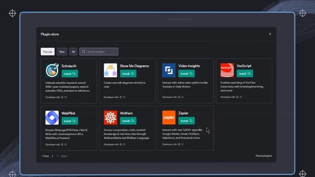
Task: Select the Popular filter tab
Action: [x=48, y=52]
